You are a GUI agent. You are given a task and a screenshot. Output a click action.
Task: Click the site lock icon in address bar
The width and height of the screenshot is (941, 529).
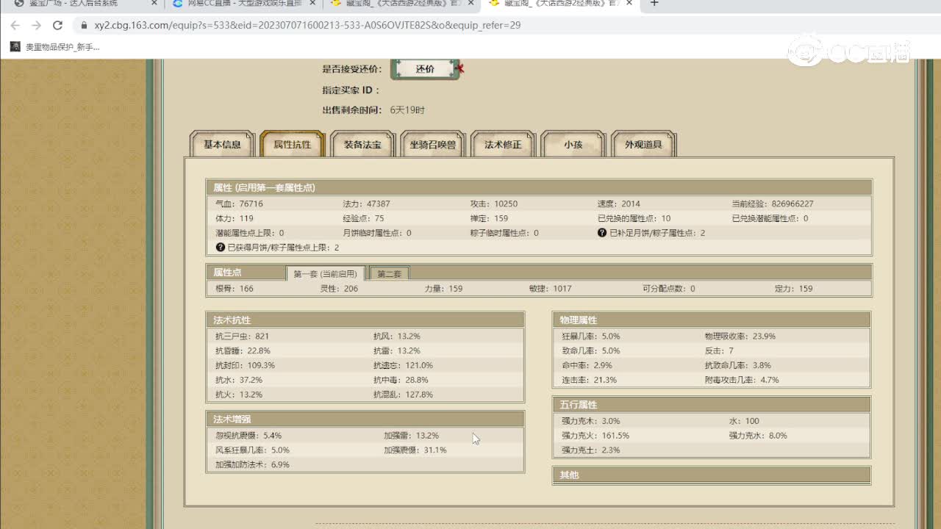click(x=83, y=25)
